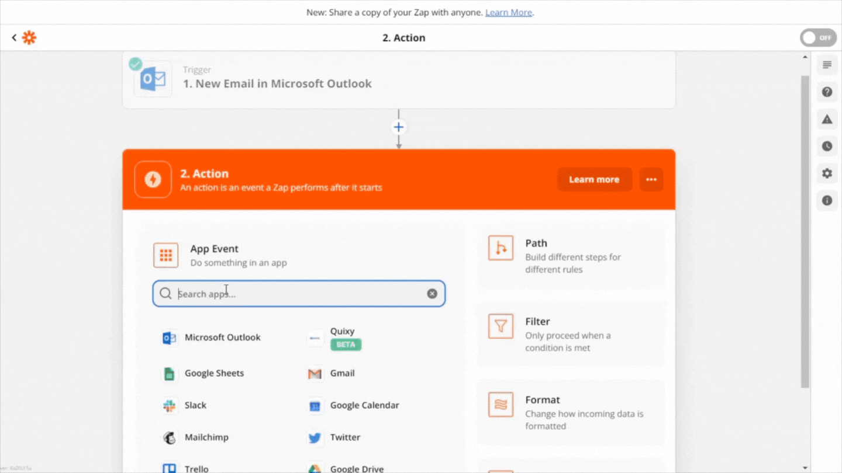This screenshot has height=473, width=842.
Task: Click the Google Calendar icon
Action: coord(315,406)
